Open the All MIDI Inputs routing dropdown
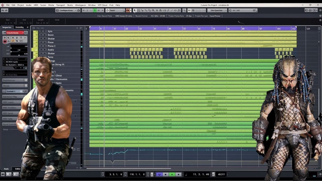Screen dimensions: 322x181 [15, 62]
